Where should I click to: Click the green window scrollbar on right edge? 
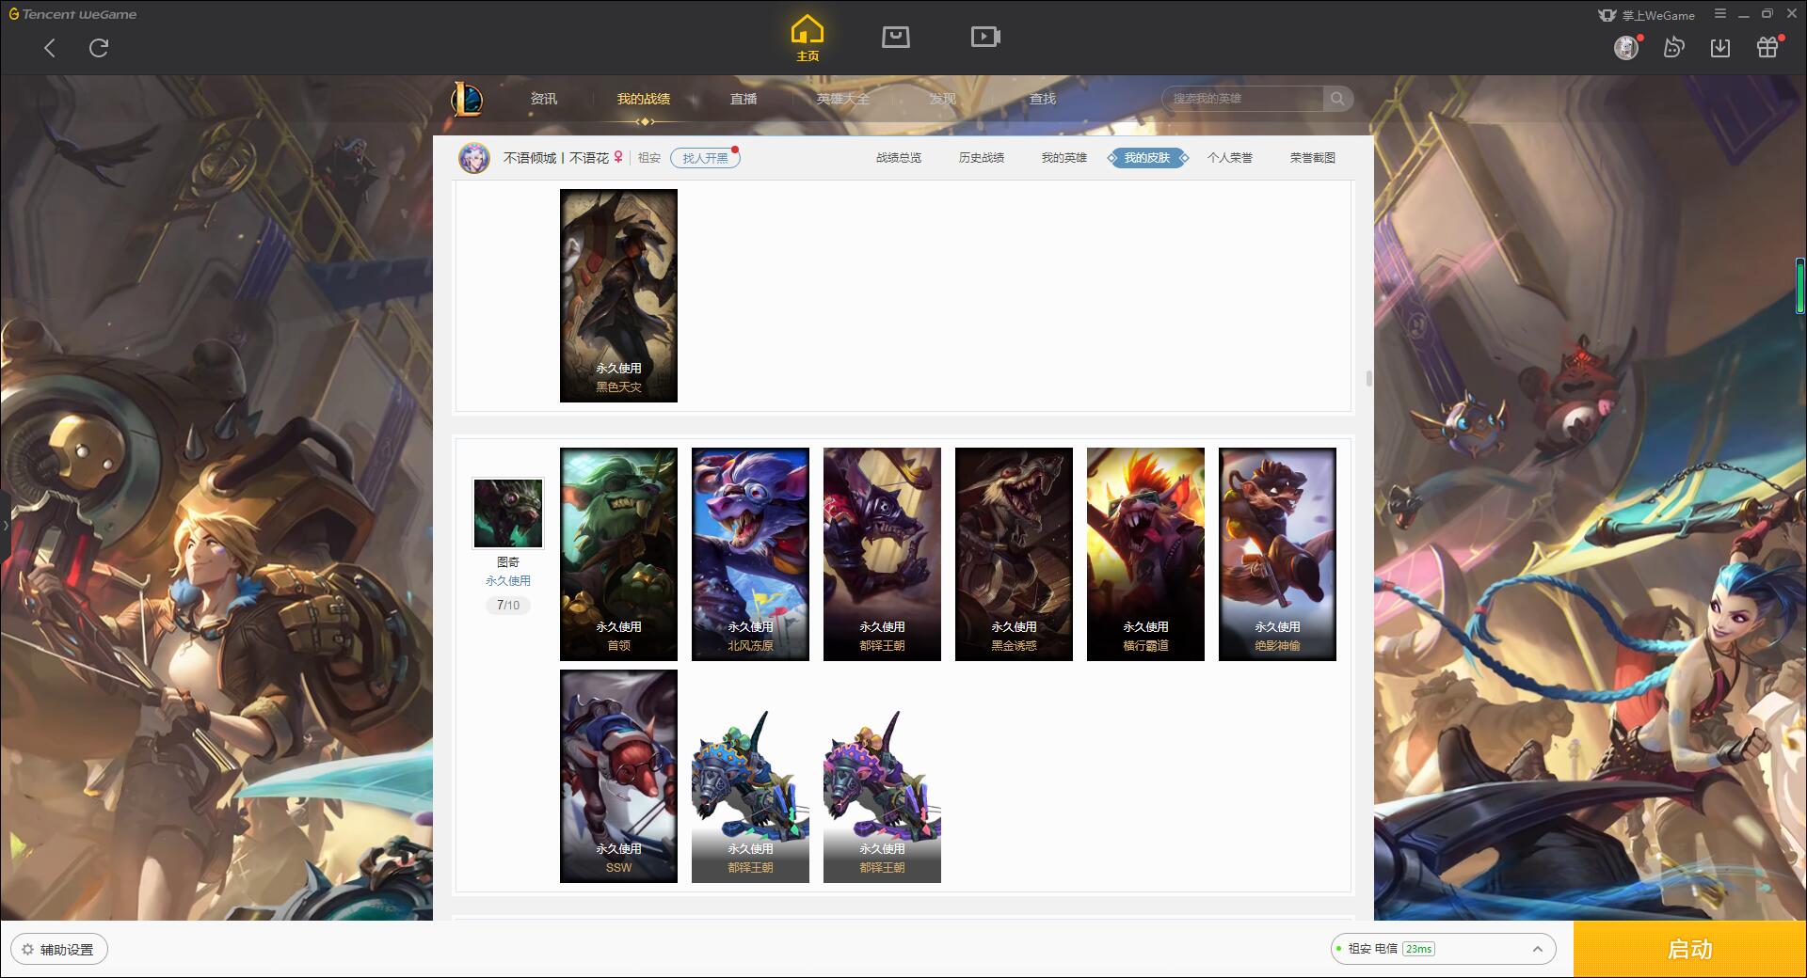1800,285
